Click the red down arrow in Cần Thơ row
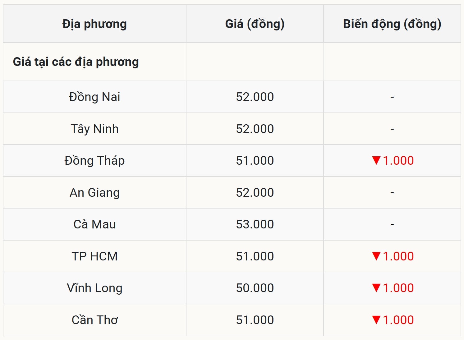The height and width of the screenshot is (340, 464). click(x=376, y=320)
